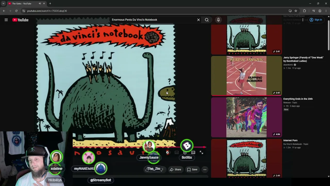
Task: Go back in the browser
Action: tap(4, 11)
